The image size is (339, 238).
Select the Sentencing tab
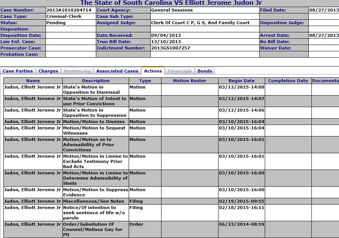[77, 71]
